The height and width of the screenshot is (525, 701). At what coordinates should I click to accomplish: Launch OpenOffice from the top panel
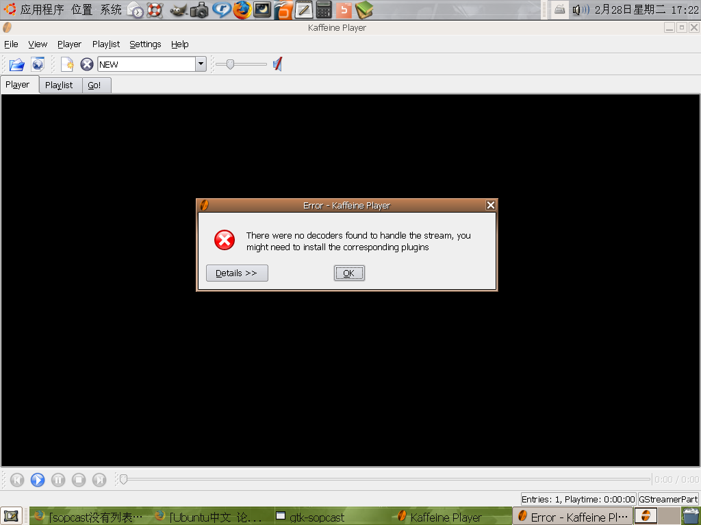click(x=283, y=10)
